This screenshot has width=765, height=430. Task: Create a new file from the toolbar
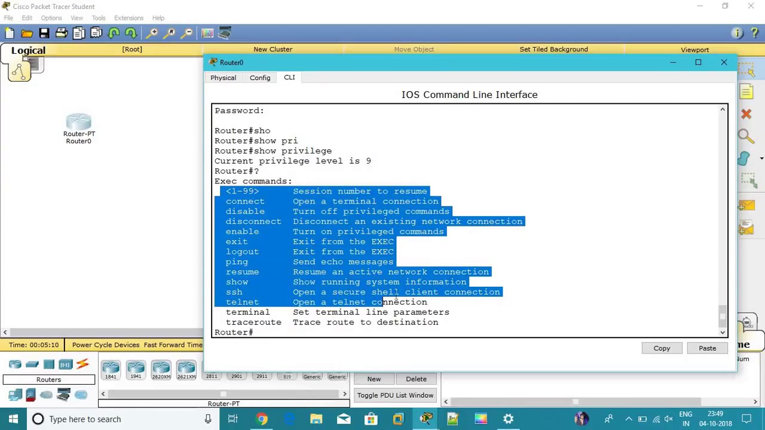tap(10, 33)
